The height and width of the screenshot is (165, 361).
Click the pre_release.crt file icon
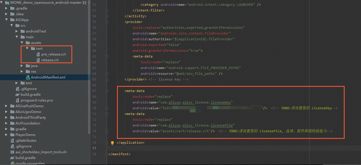(x=38, y=54)
